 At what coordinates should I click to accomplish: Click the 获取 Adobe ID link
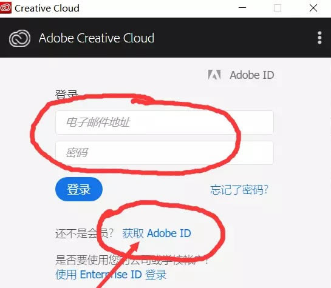[x=157, y=233]
